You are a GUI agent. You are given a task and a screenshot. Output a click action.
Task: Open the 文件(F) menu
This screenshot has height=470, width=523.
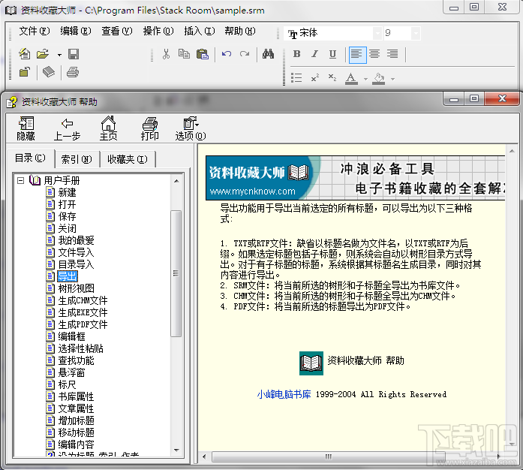[x=35, y=31]
